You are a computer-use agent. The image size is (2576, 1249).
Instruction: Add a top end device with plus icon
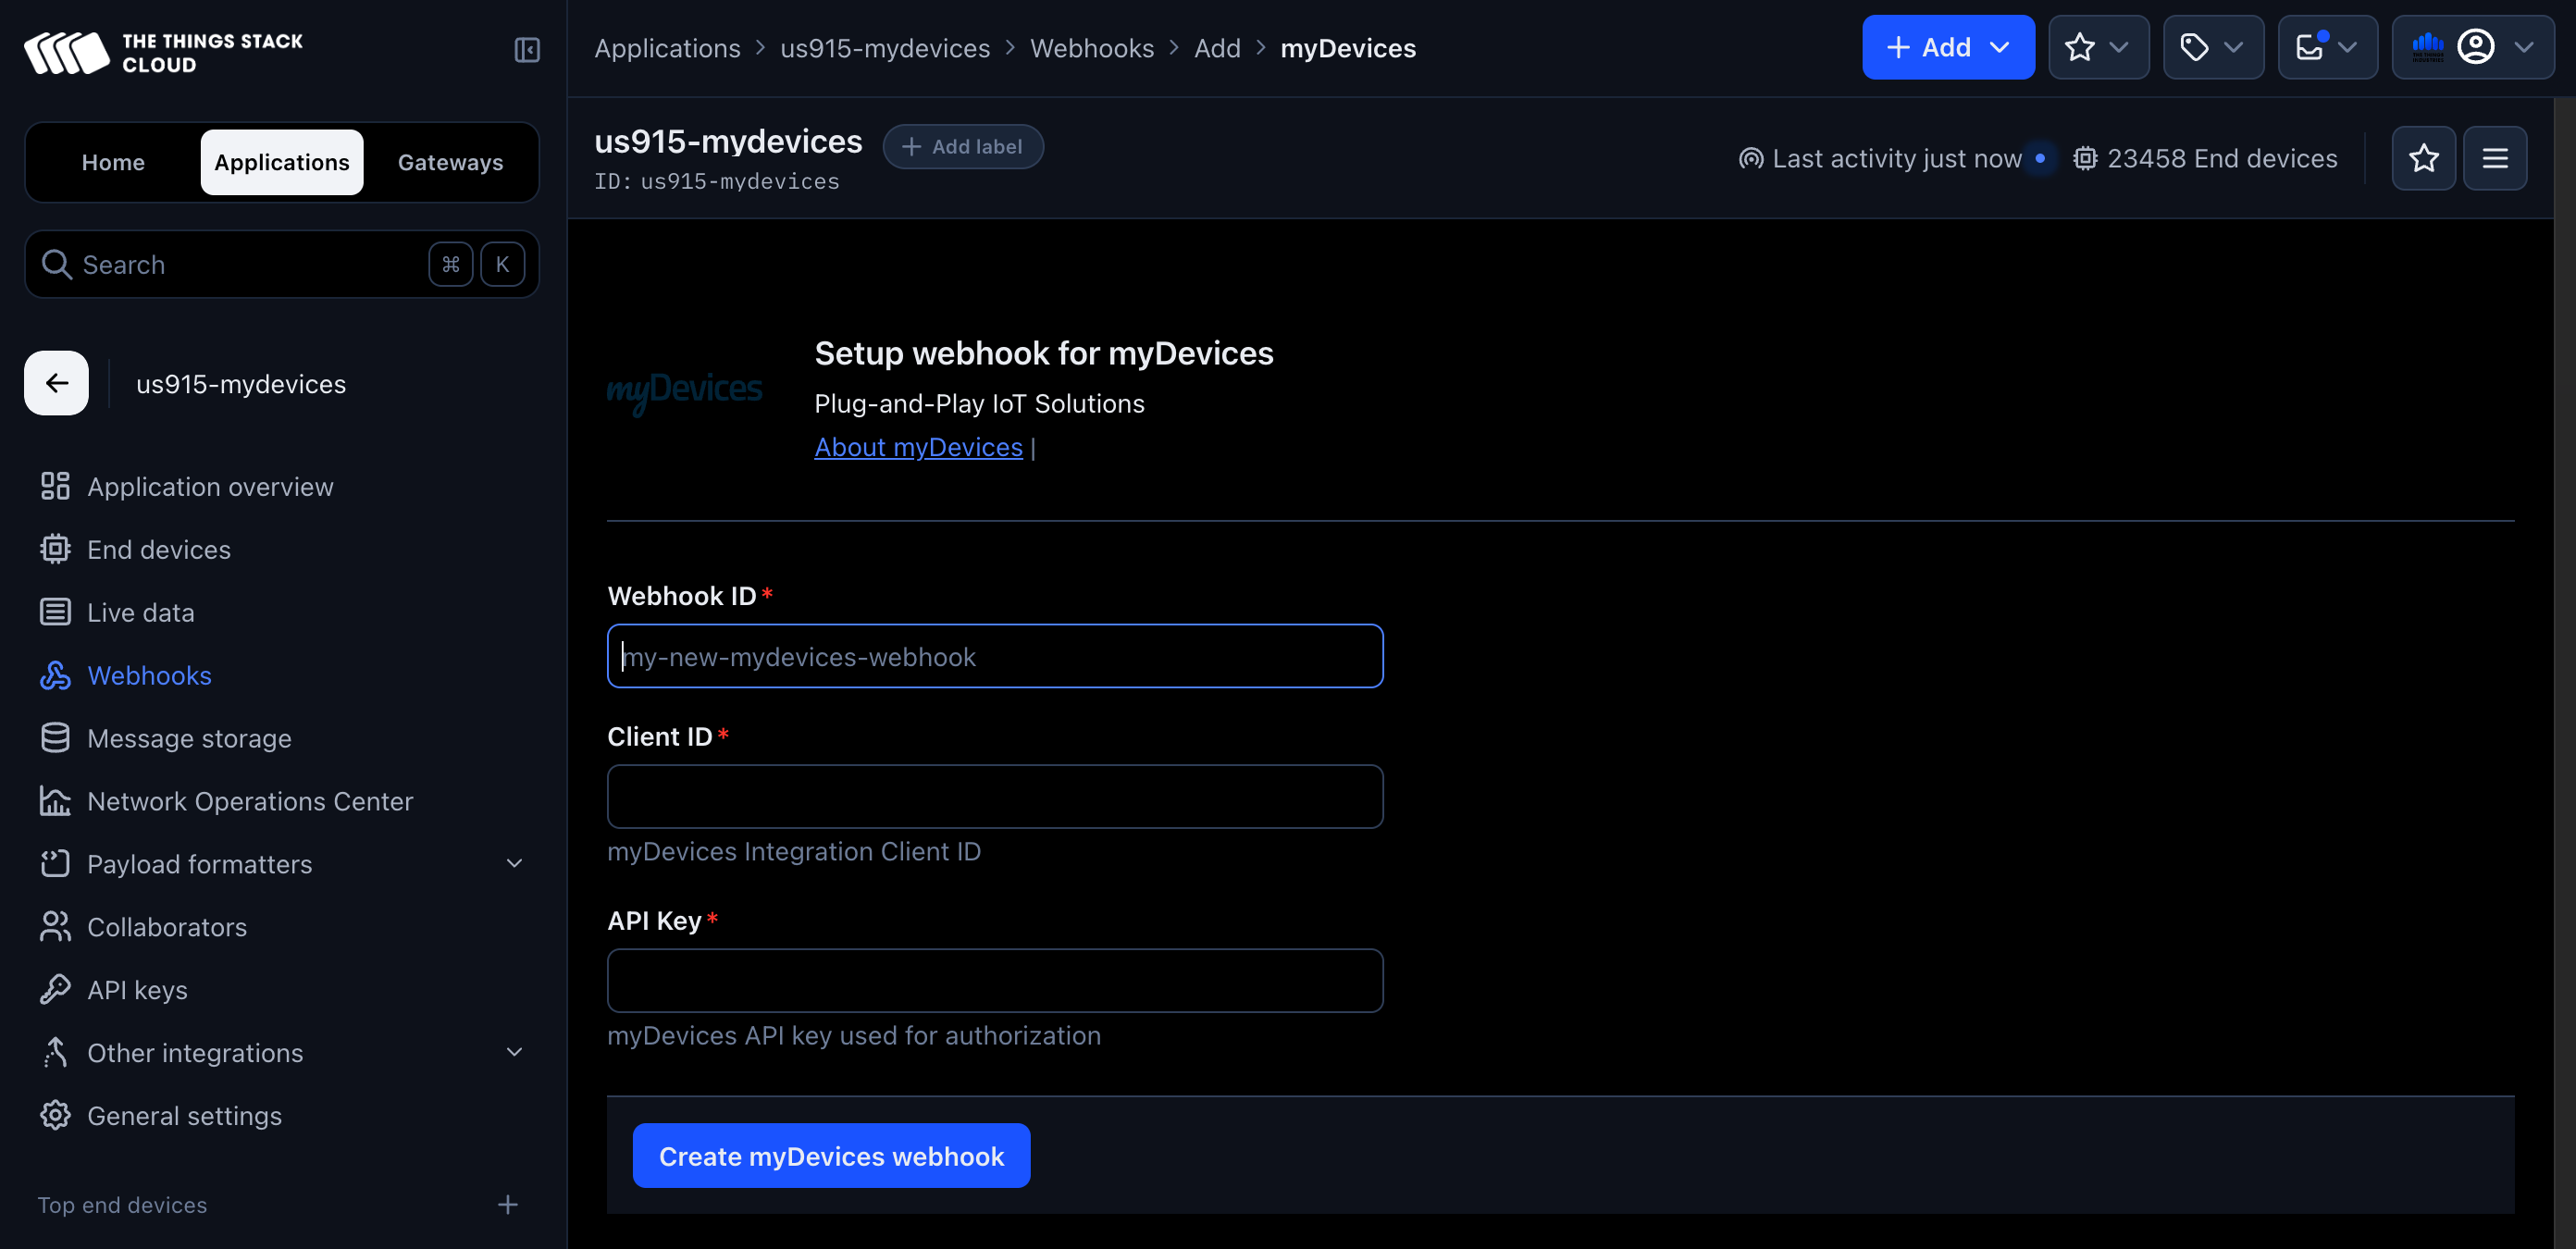tap(508, 1204)
